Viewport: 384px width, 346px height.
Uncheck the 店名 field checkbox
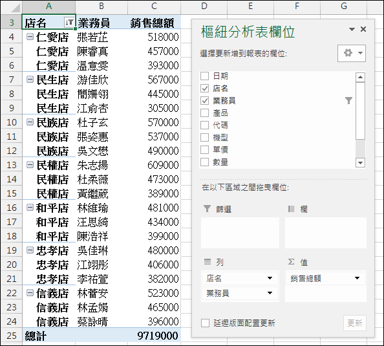pyautogui.click(x=204, y=88)
